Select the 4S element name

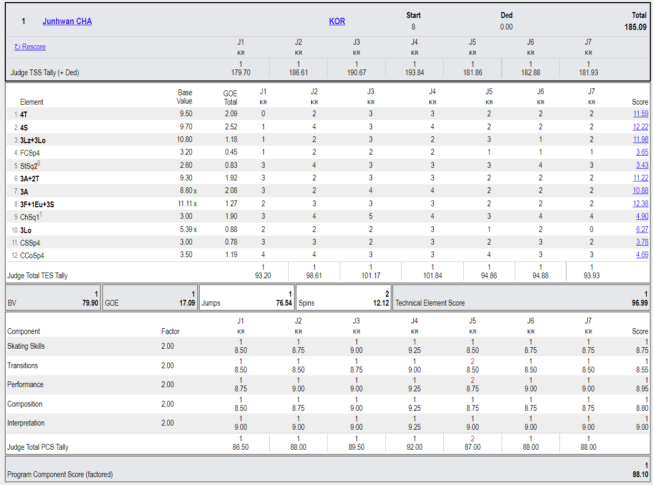coord(24,127)
